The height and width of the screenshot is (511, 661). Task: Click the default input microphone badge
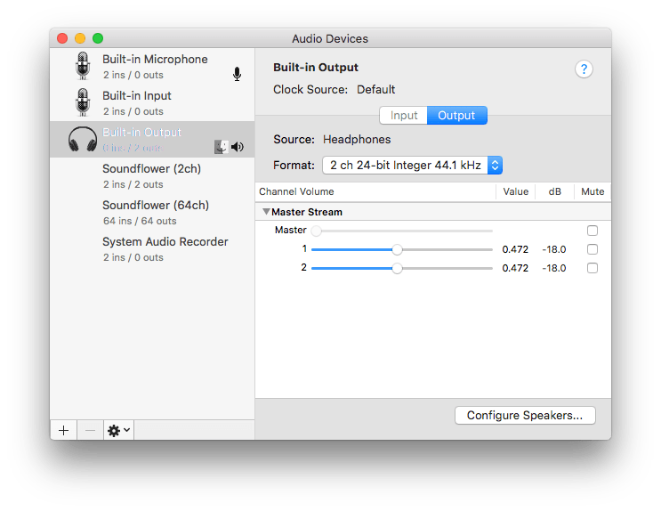238,74
